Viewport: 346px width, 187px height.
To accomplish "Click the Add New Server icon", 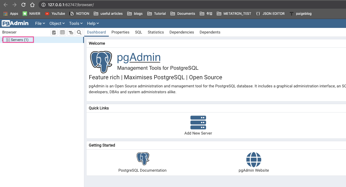I will click(x=198, y=123).
